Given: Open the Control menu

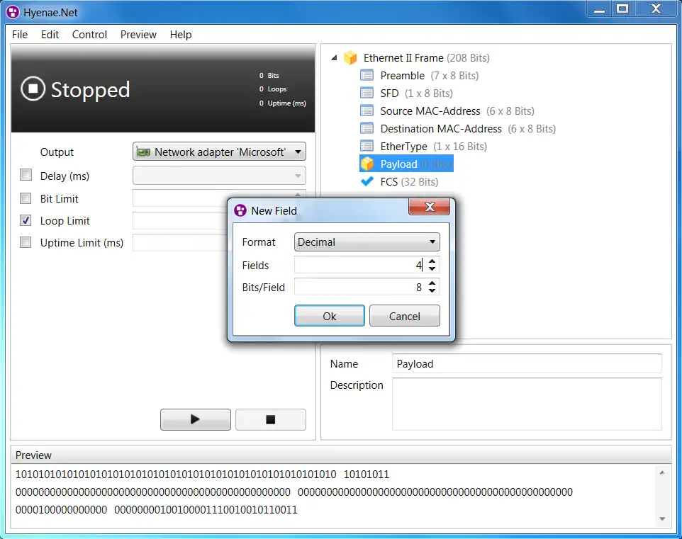Looking at the screenshot, I should click(89, 34).
